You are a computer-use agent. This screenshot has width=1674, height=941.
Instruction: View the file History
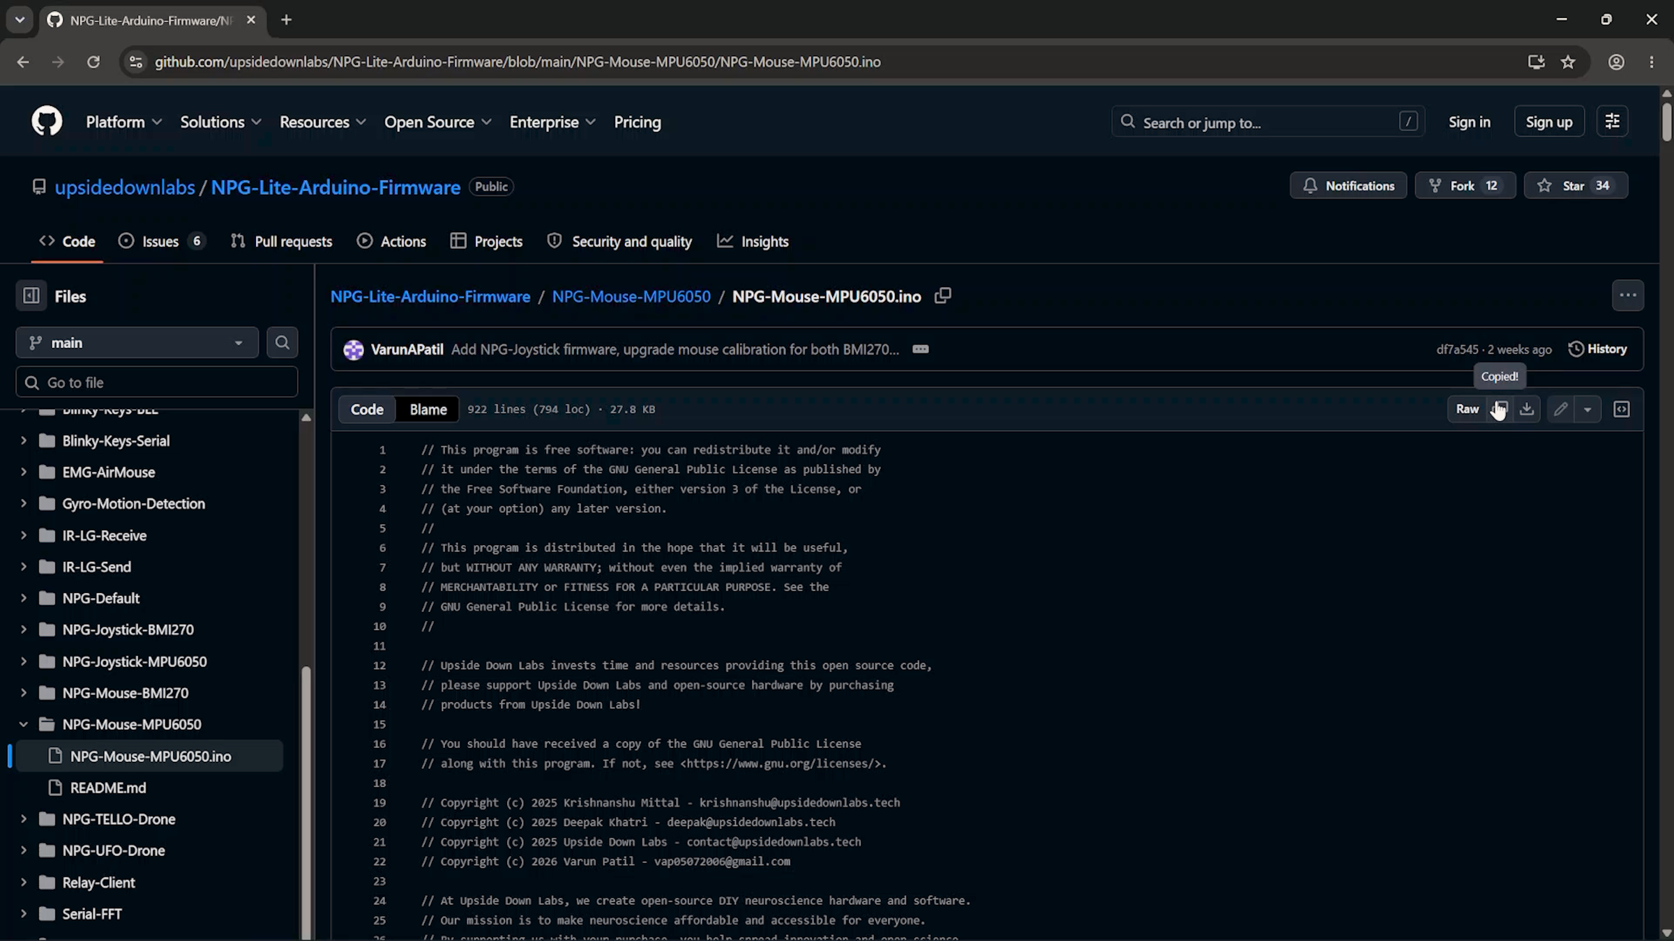[x=1597, y=349]
